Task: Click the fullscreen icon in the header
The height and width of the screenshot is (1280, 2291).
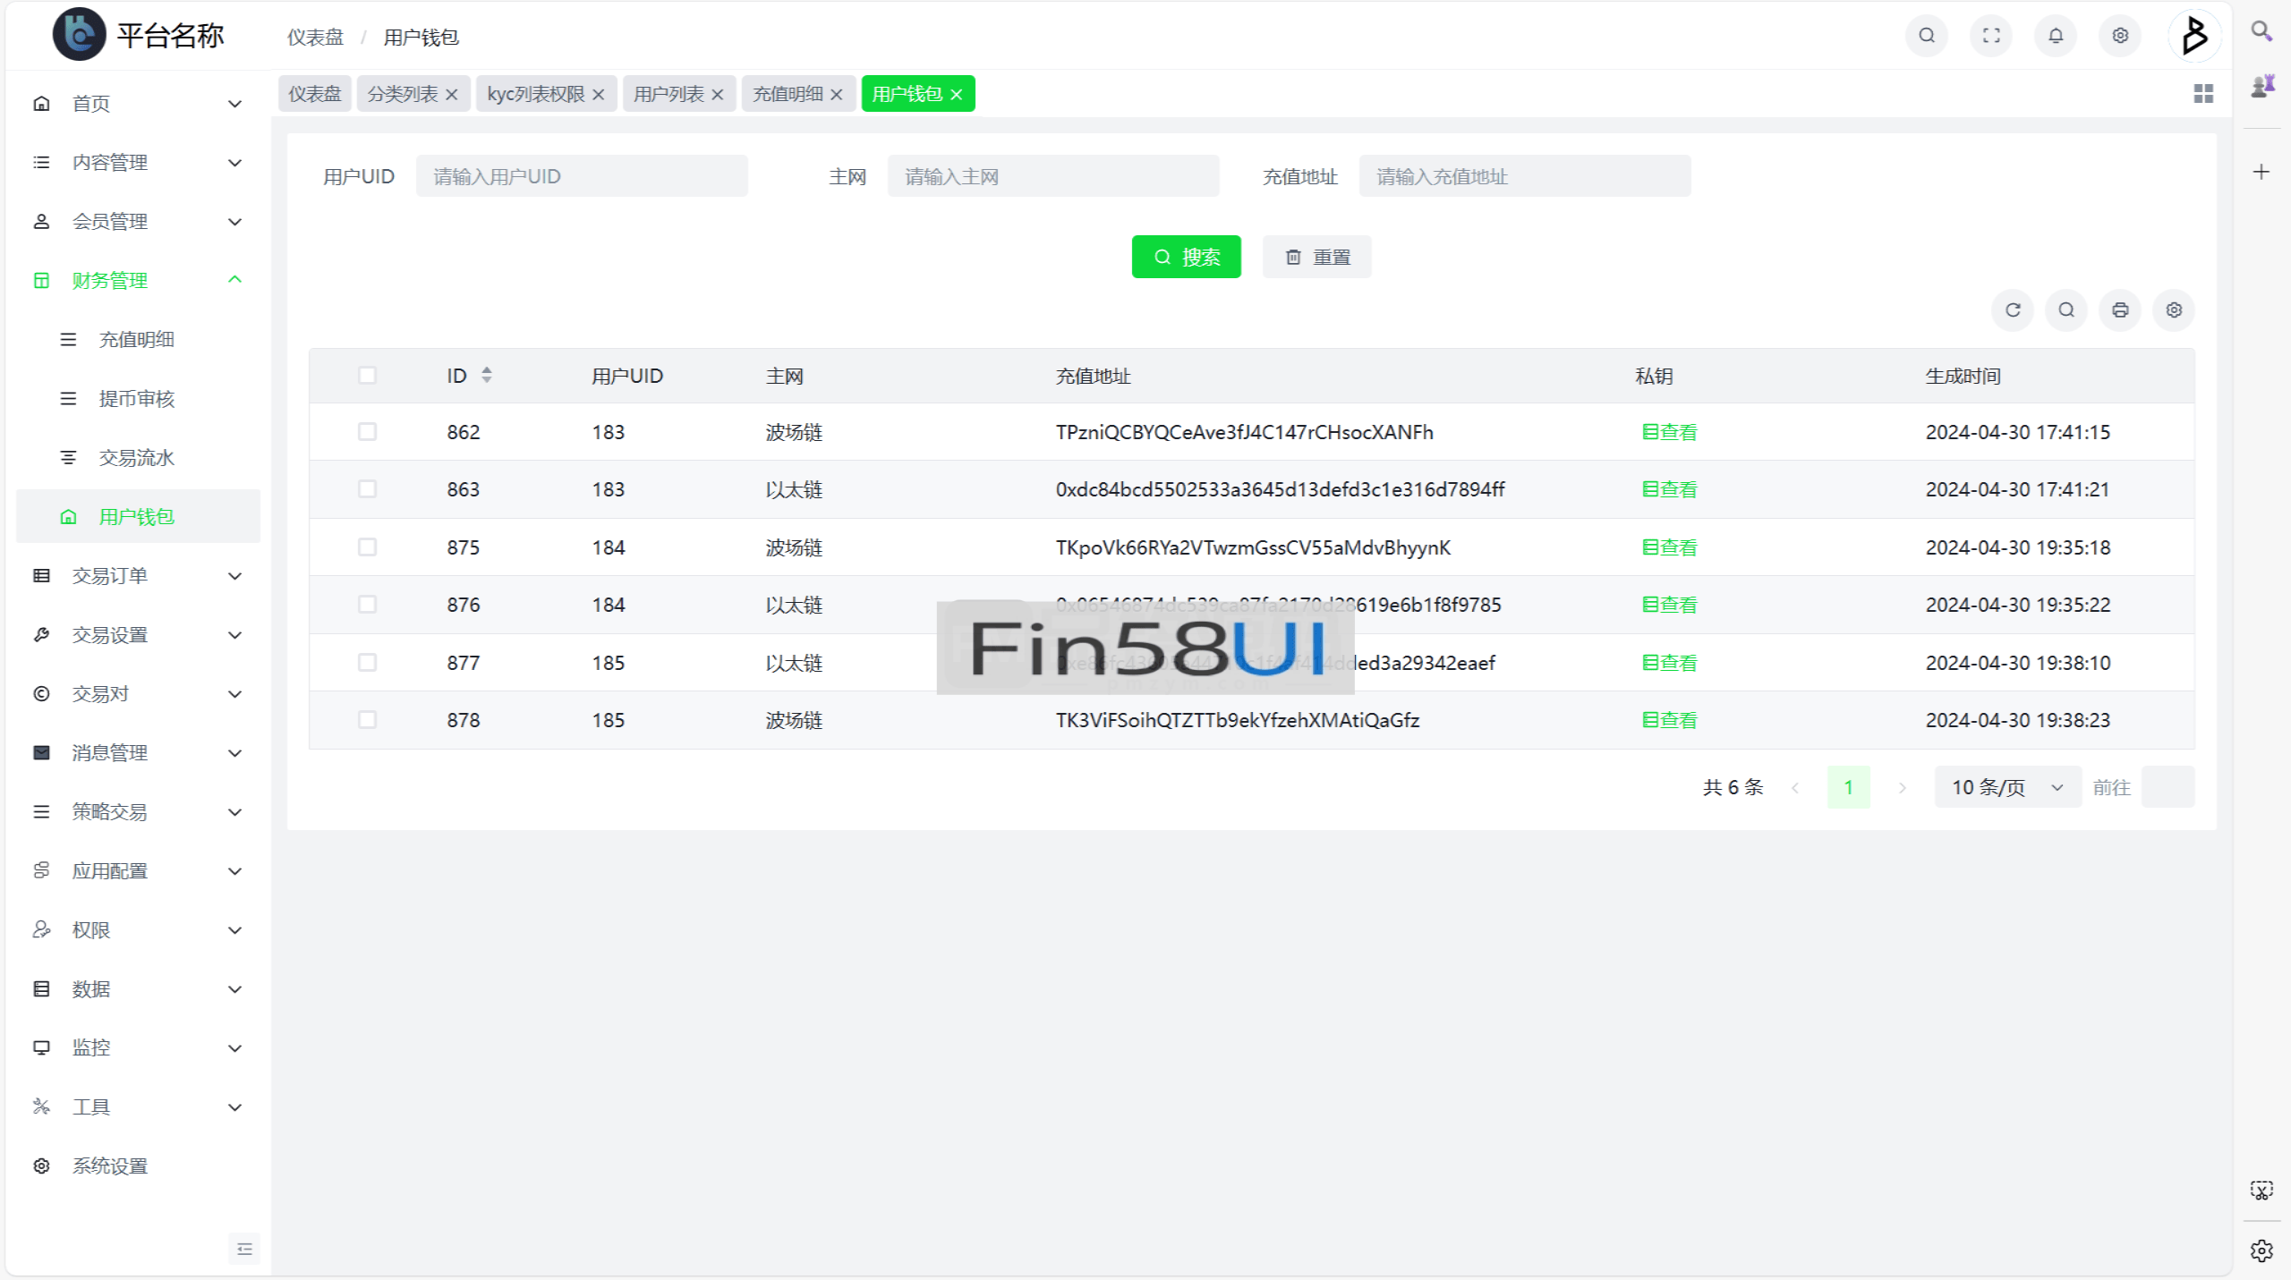Action: pos(1991,36)
